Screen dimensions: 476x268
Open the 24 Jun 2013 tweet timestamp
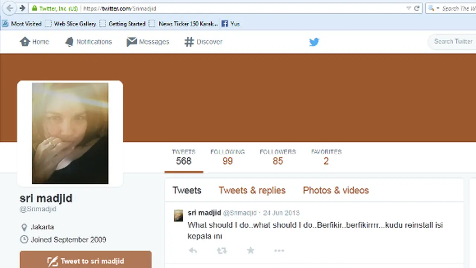point(281,213)
